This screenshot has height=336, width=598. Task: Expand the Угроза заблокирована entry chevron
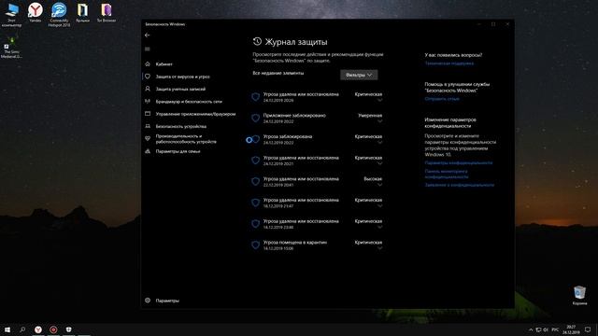coord(379,143)
